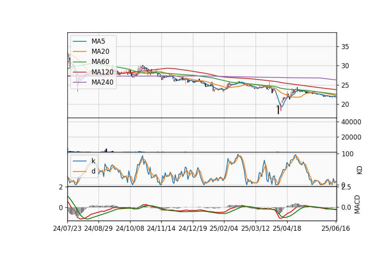Click the price axis value 35
The height and width of the screenshot is (269, 374).
[345, 47]
